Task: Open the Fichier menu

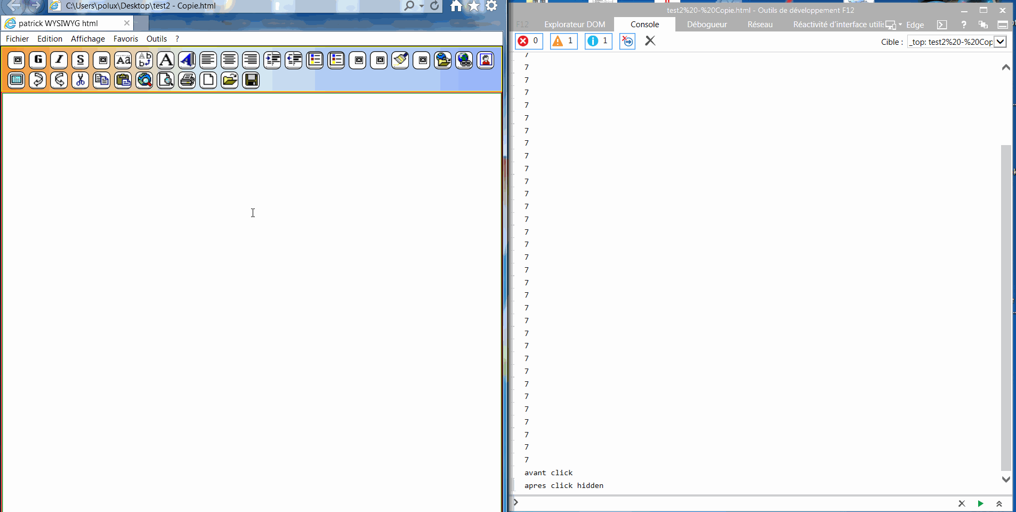Action: coord(17,39)
